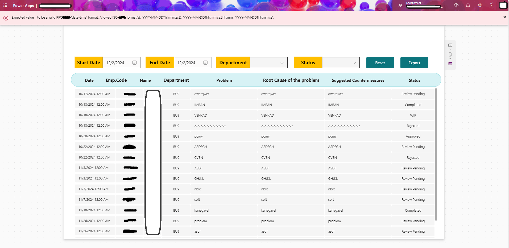Dismiss the date-time error banner
Image resolution: width=509 pixels, height=248 pixels.
click(x=504, y=17)
